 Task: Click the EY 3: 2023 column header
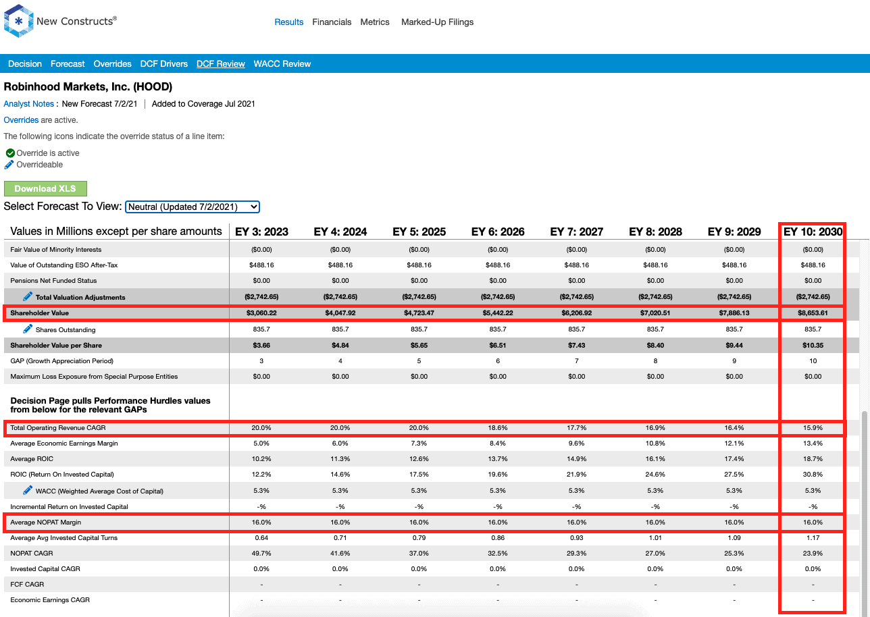point(261,232)
